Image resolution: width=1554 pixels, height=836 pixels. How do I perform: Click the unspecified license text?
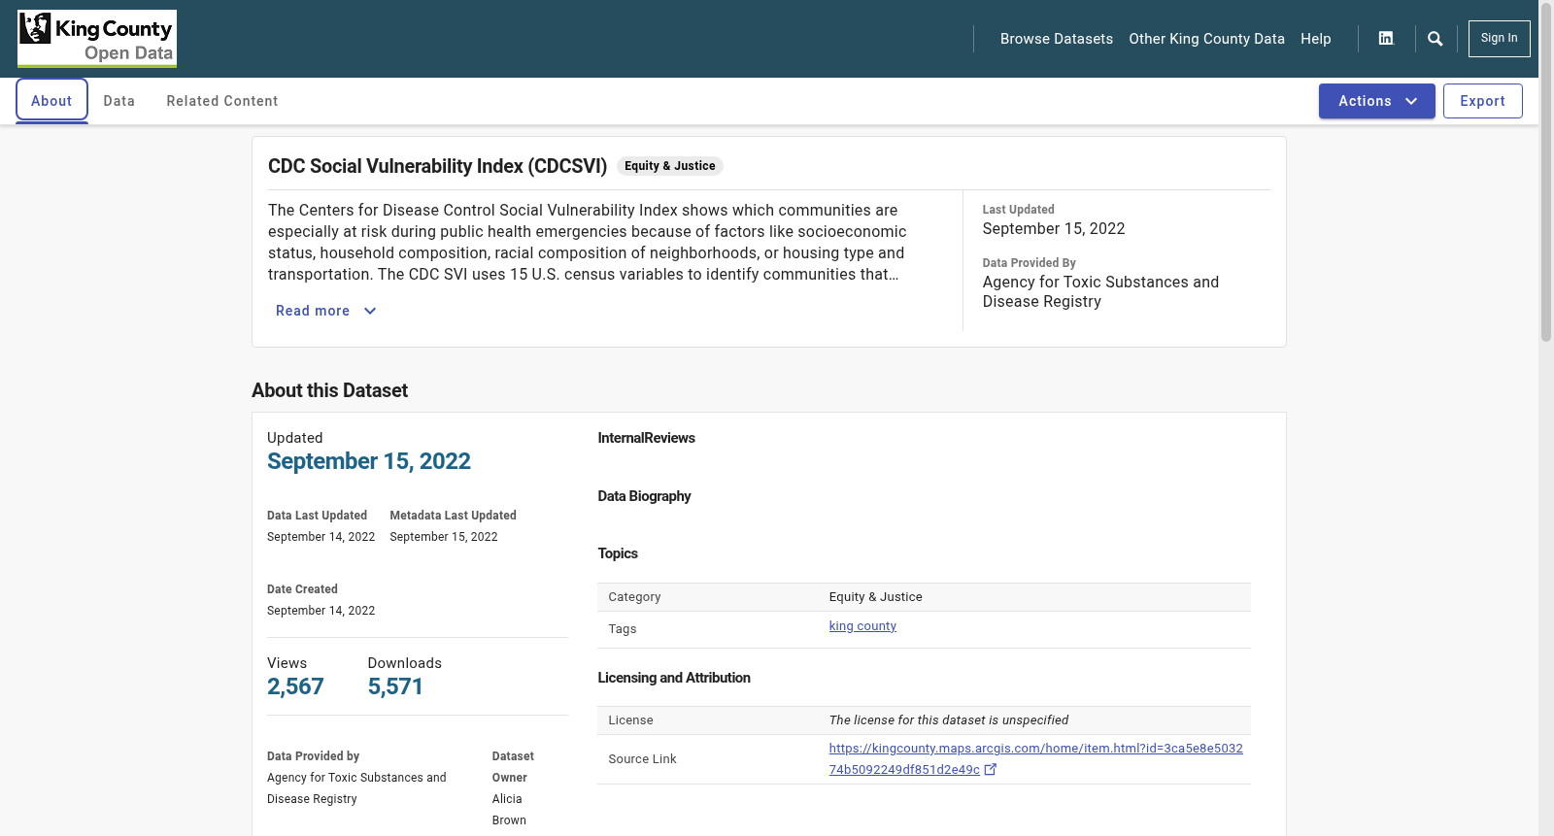click(948, 720)
